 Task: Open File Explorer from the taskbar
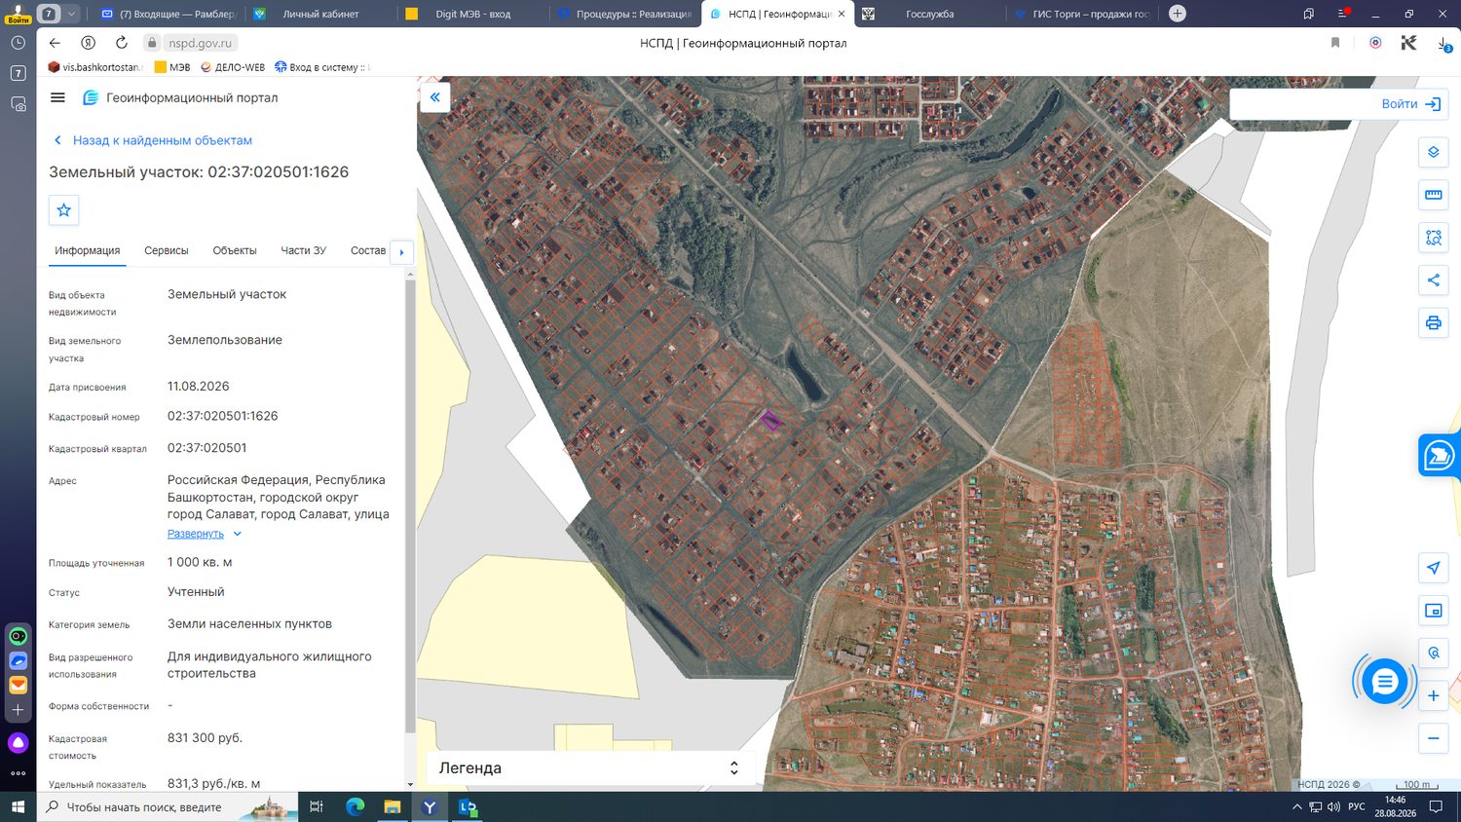[x=392, y=807]
